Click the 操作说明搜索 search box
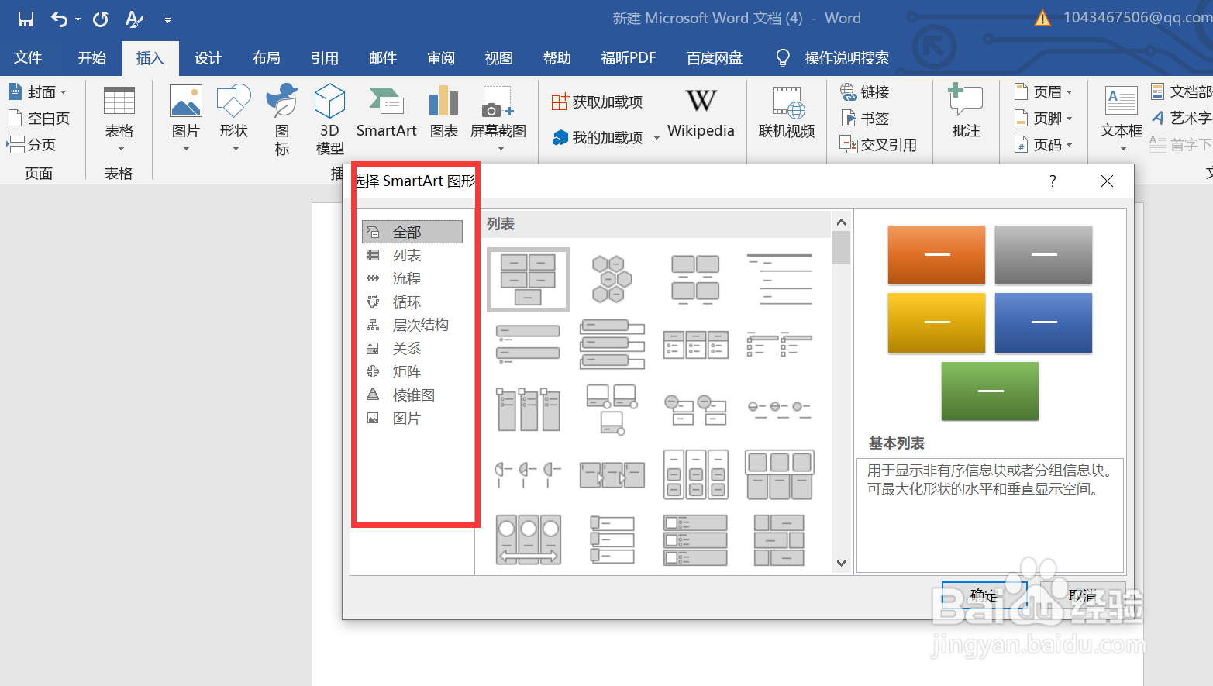Screen dimensions: 1213x686 point(846,58)
